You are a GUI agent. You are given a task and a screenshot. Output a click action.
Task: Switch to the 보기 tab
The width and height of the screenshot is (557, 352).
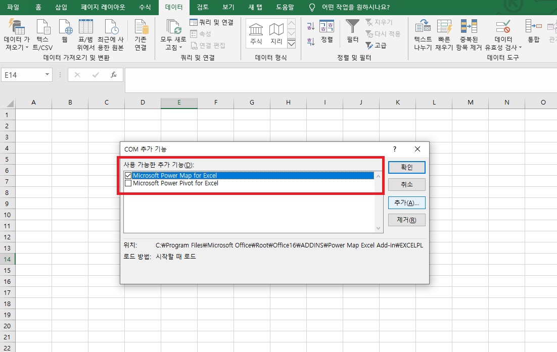coord(228,7)
